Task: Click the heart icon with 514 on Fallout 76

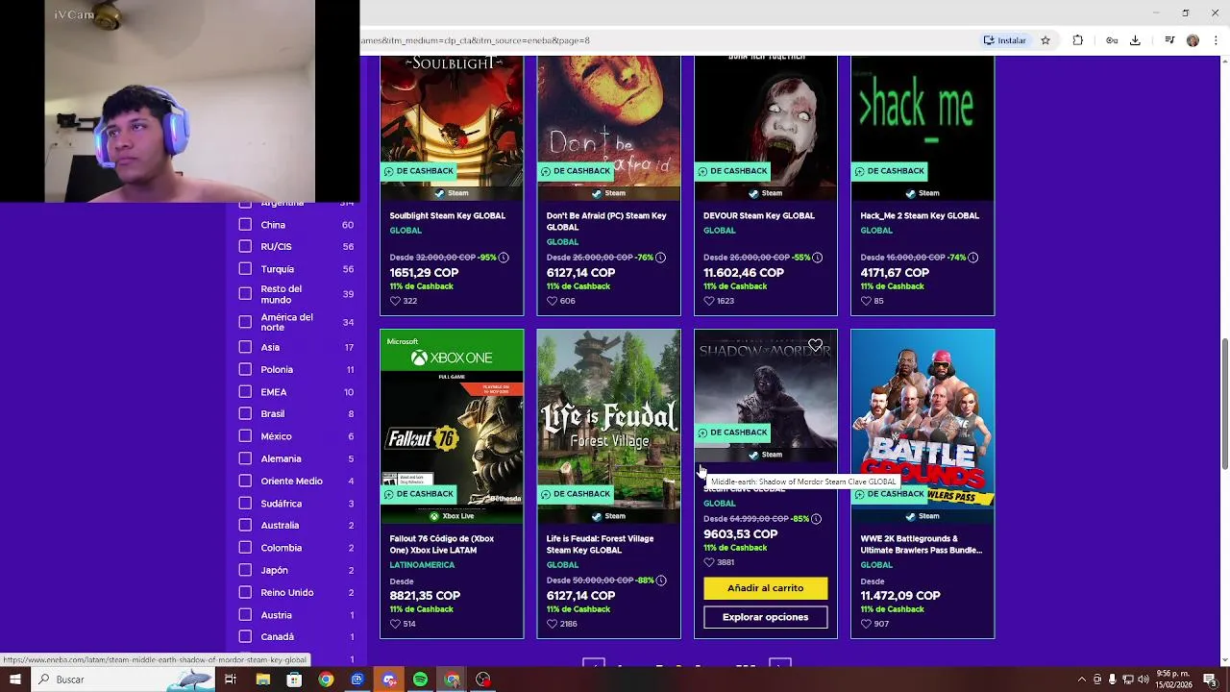Action: pos(395,624)
